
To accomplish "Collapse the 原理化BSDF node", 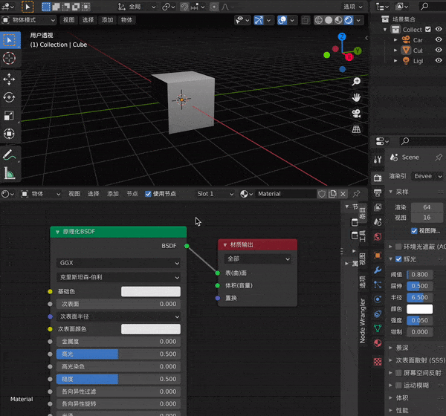I will 57,232.
